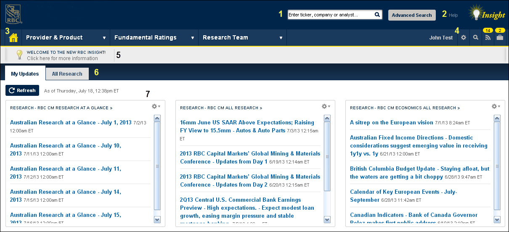Open Australian Research at a Glance - July 14
509x232 pixels.
[x=66, y=196]
